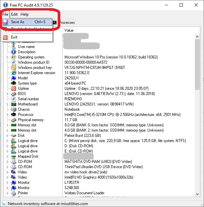Open Network inventory software at misutilities.com link
Viewport: 204px width, 207px height.
click(48, 204)
